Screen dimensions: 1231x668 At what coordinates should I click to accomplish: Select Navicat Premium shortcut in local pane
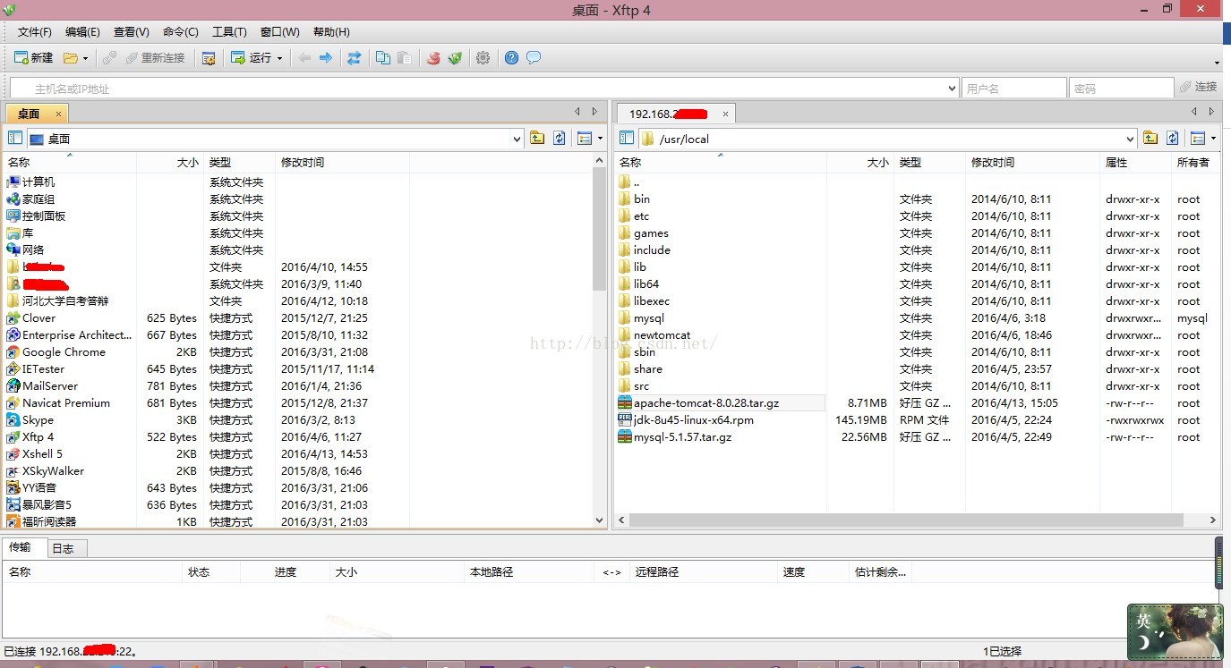pos(66,403)
